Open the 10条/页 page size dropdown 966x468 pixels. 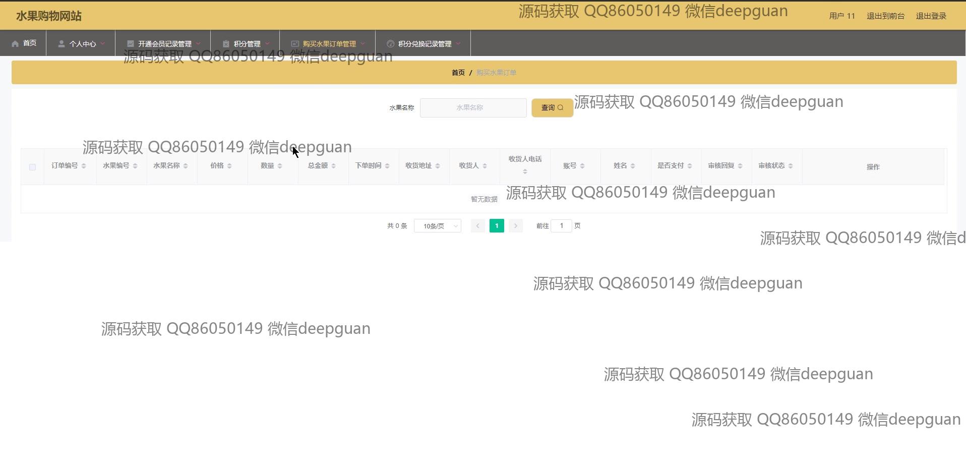pyautogui.click(x=437, y=226)
